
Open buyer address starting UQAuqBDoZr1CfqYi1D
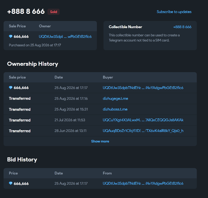point(143,131)
